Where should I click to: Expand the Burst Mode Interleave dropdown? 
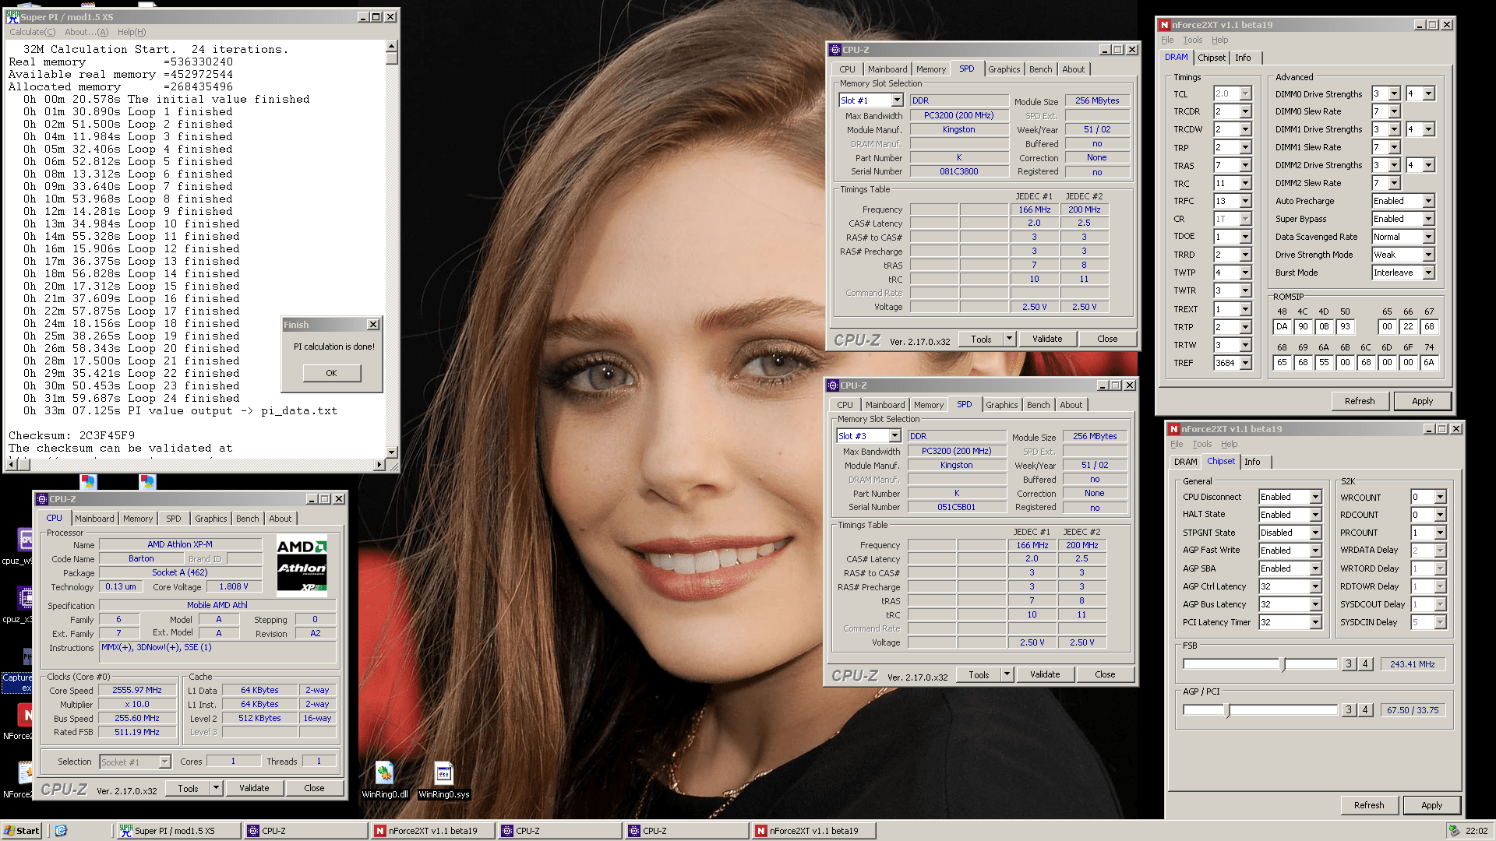pos(1428,273)
